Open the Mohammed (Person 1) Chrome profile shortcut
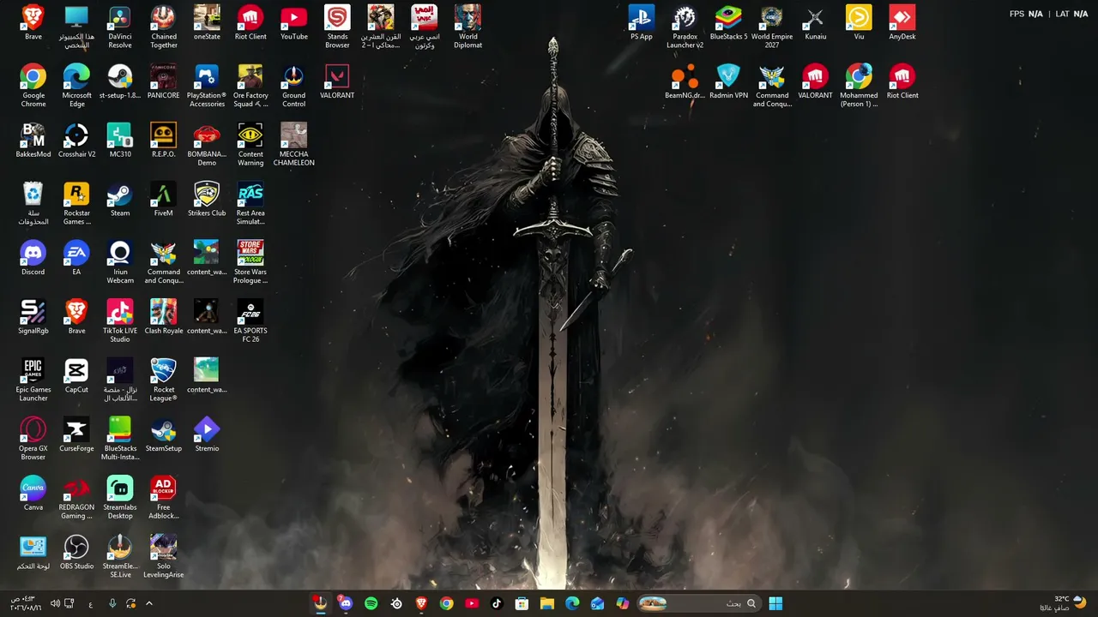The height and width of the screenshot is (617, 1098). click(x=859, y=86)
